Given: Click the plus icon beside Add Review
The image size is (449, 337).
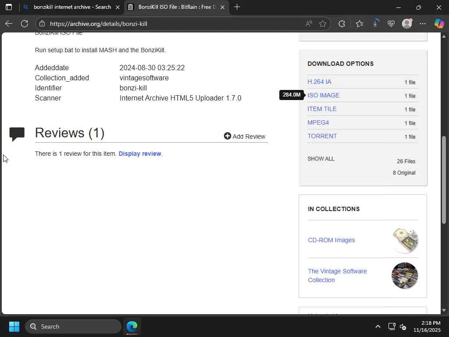Looking at the screenshot, I should pos(228,136).
